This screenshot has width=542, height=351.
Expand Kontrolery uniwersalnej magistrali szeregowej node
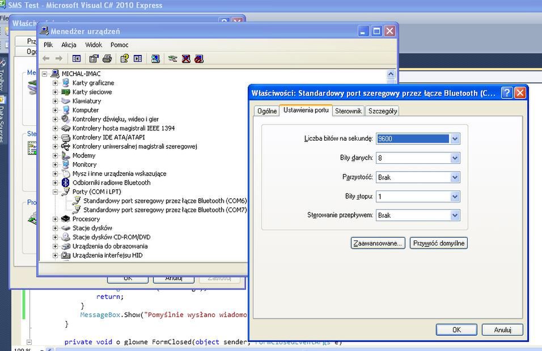[56, 147]
